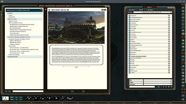Open Big Morgan's Smithy (Area C) page
This screenshot has width=186, height=104.
(x=19, y=26)
